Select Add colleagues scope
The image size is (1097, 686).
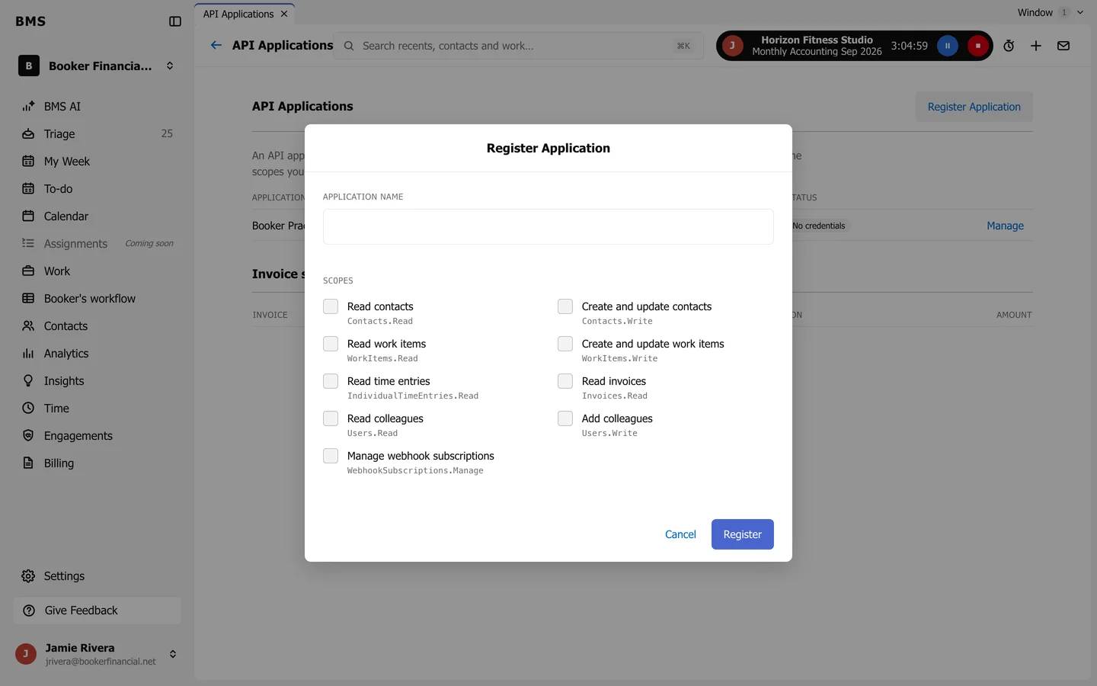(565, 418)
